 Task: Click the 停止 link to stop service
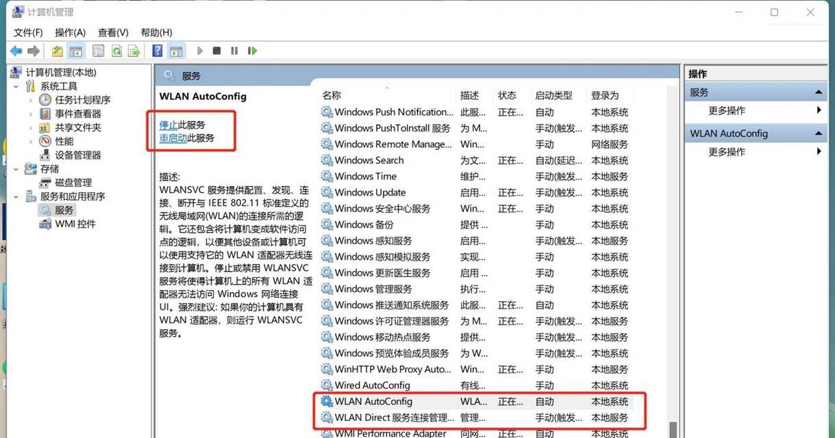pyautogui.click(x=169, y=125)
